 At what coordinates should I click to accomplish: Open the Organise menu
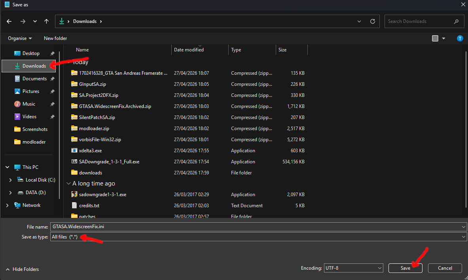point(20,38)
